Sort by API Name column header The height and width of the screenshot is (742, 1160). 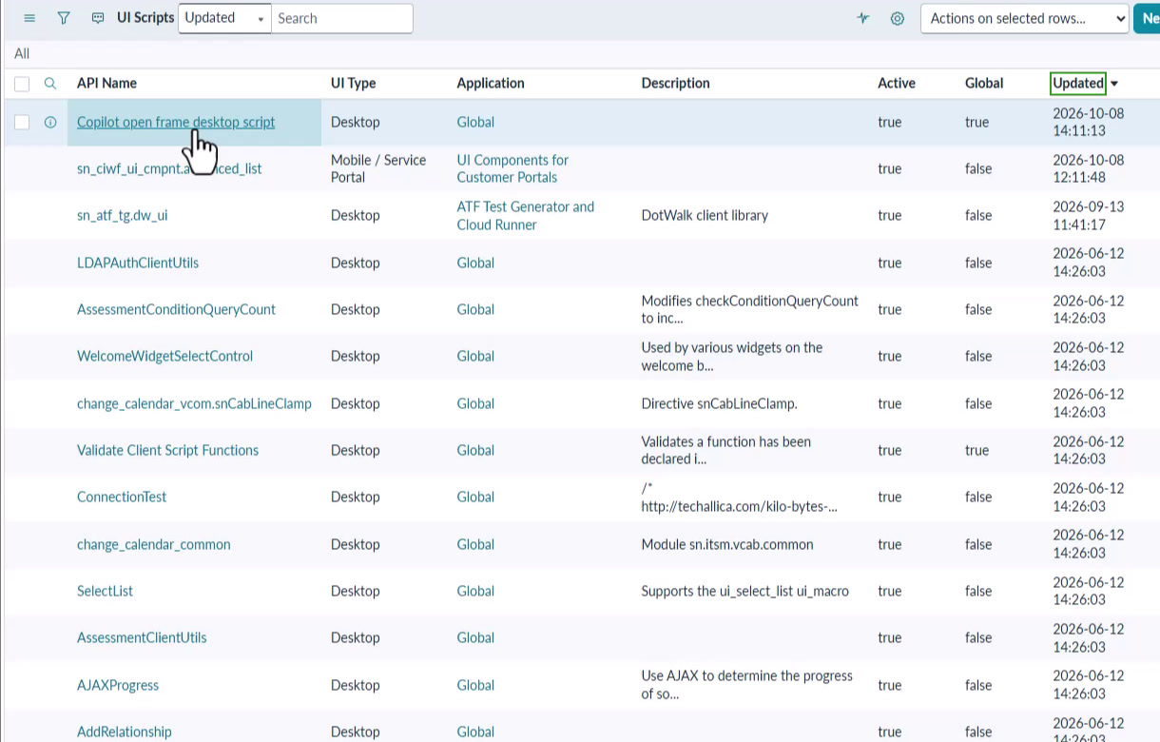(x=106, y=83)
